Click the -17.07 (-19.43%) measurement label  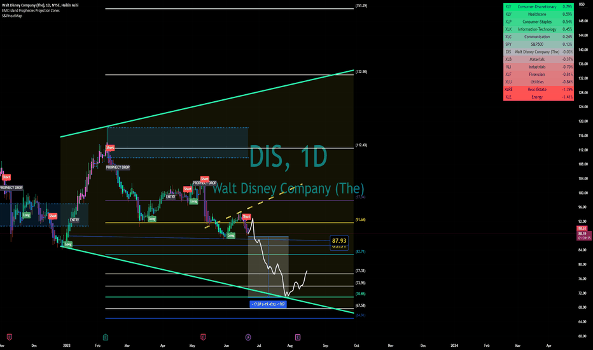268,304
